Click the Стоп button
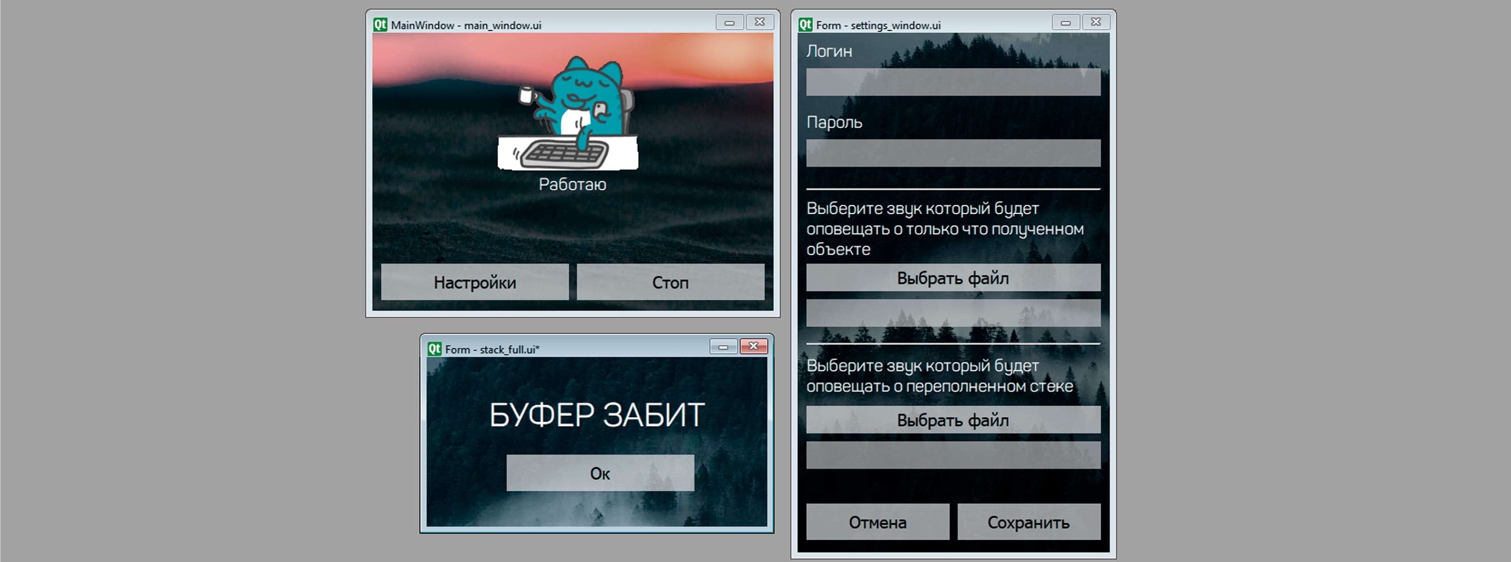The height and width of the screenshot is (562, 1511). 671,283
